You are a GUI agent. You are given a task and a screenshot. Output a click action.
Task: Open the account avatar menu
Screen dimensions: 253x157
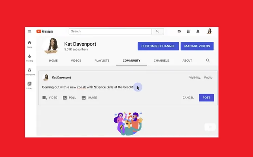(x=210, y=31)
